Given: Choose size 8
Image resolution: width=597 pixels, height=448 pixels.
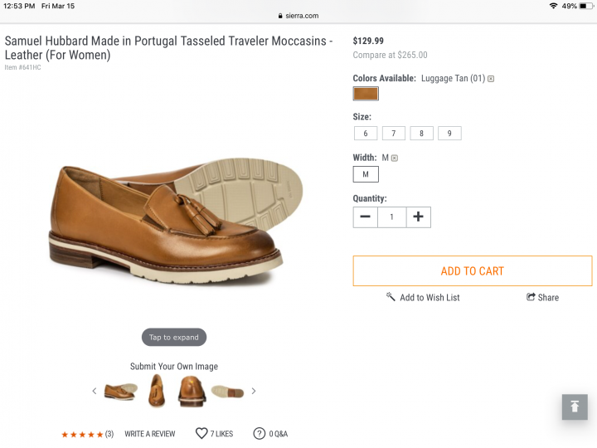Looking at the screenshot, I should (x=421, y=134).
